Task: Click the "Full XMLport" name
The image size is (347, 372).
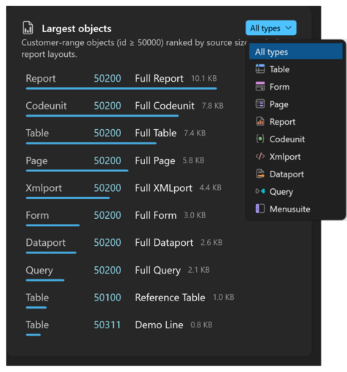Action: click(x=163, y=188)
